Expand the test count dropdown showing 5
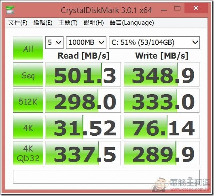This screenshot has width=214, height=196. click(54, 42)
